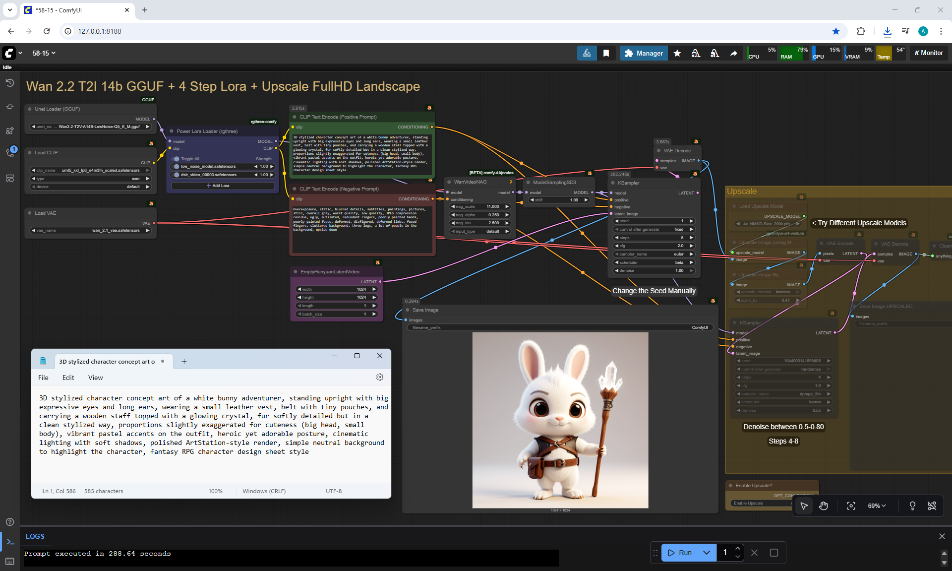Click the lightbulb icon in canvas toolbar
The width and height of the screenshot is (952, 571).
pyautogui.click(x=912, y=506)
